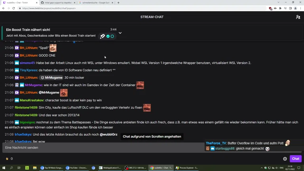Open chat settings gear icon
This screenshot has width=304, height=171.
285,159
